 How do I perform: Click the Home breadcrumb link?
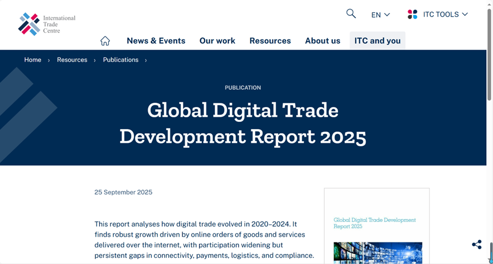[32, 60]
